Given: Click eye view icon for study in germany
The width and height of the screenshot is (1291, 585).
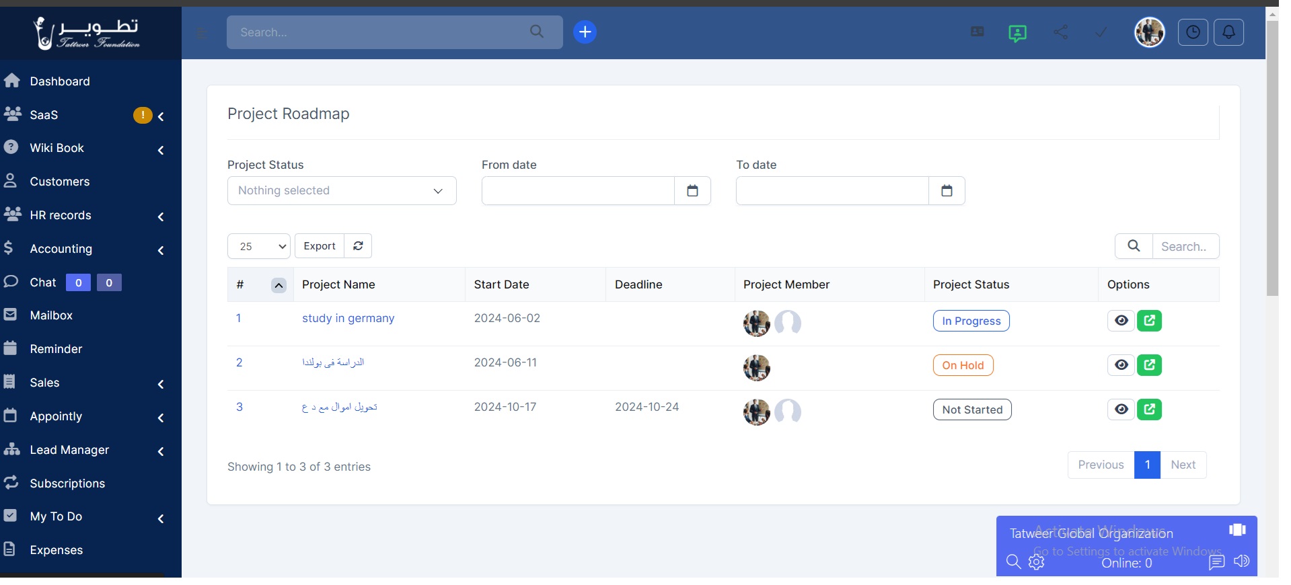Looking at the screenshot, I should (1121, 321).
